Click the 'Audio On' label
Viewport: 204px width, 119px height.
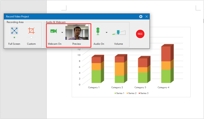point(99,44)
